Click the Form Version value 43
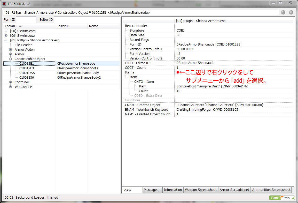This screenshot has height=203, width=298. tap(178, 54)
